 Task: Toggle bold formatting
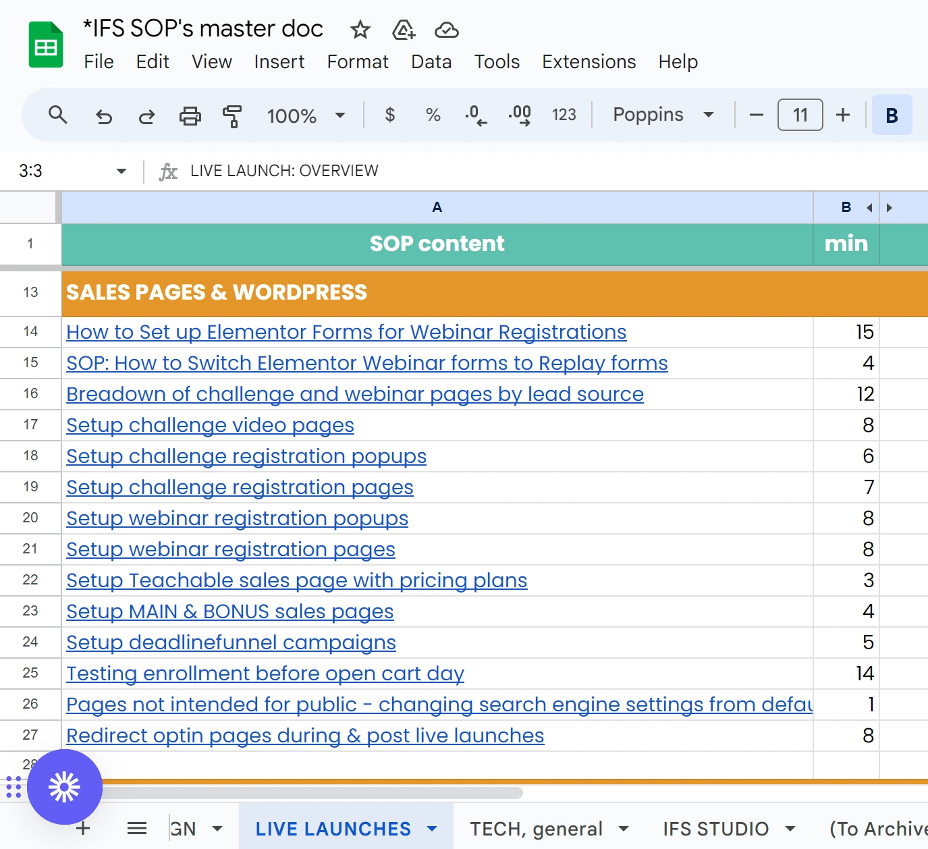coord(892,115)
